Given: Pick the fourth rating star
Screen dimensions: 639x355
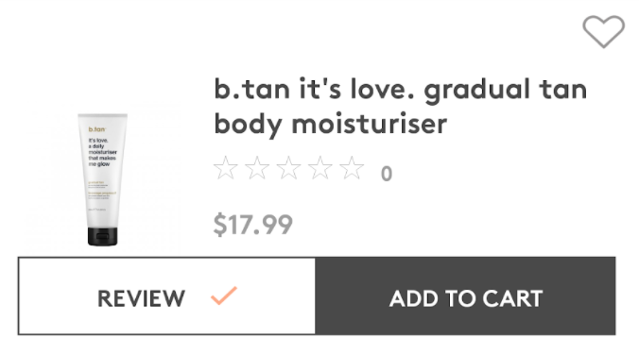Looking at the screenshot, I should (319, 168).
